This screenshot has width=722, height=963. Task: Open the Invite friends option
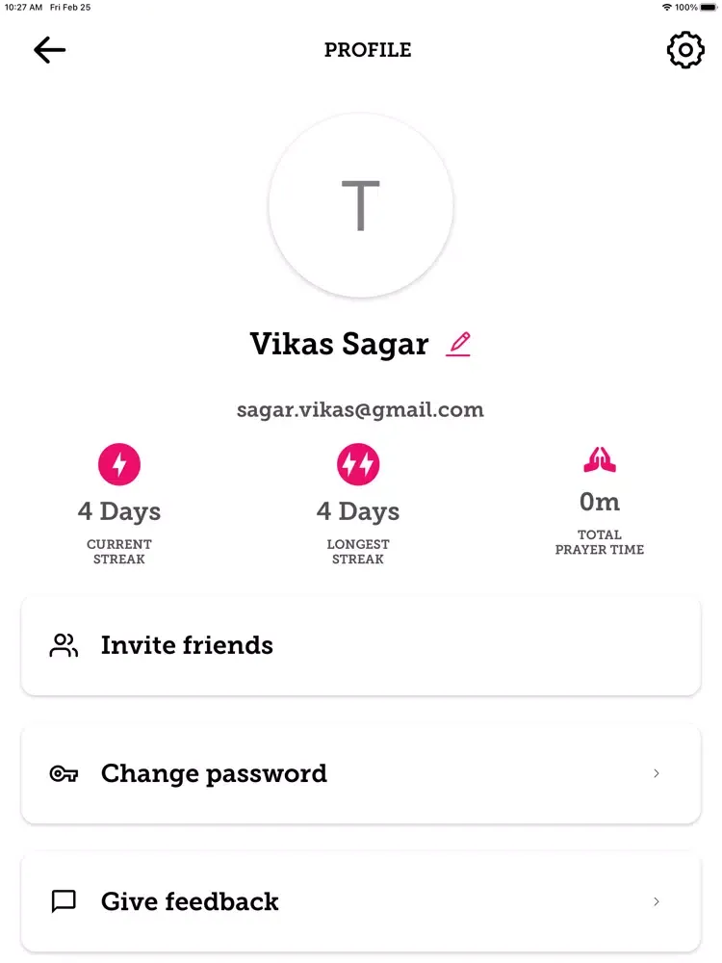(361, 645)
